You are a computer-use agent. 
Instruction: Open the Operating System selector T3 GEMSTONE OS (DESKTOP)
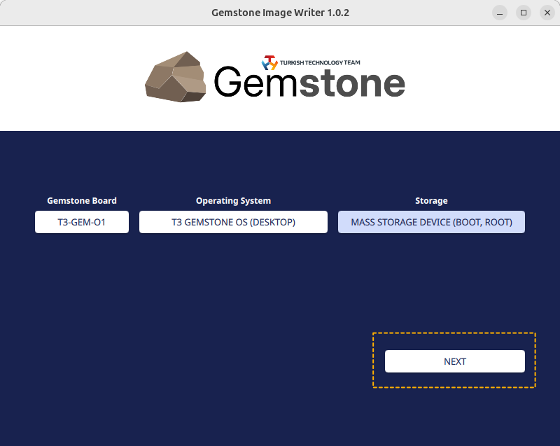pyautogui.click(x=233, y=222)
